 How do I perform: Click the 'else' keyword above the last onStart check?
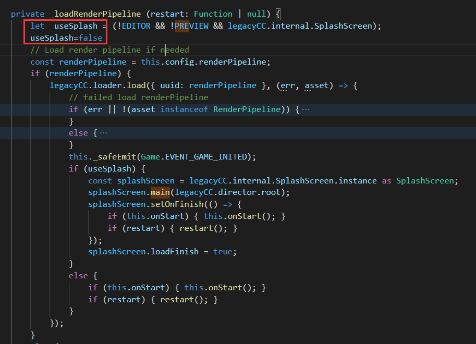[78, 276]
